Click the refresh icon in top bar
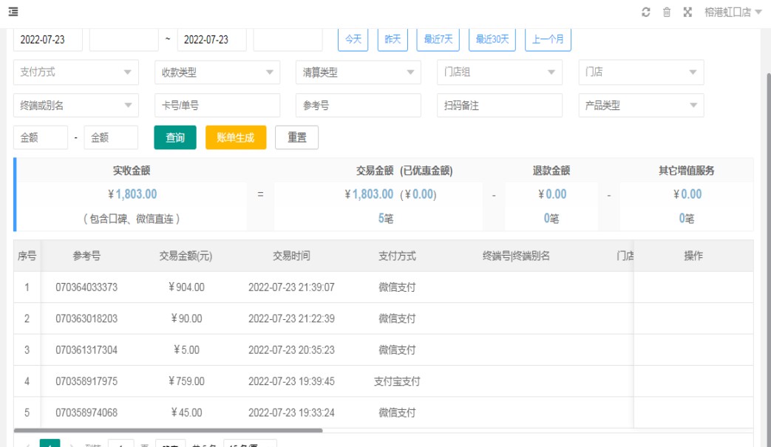The image size is (771, 447). click(645, 12)
